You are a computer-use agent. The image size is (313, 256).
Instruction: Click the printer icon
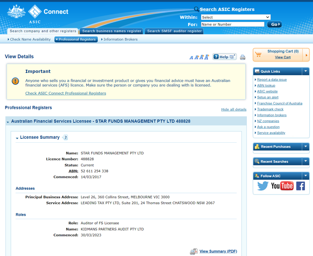pos(243,57)
